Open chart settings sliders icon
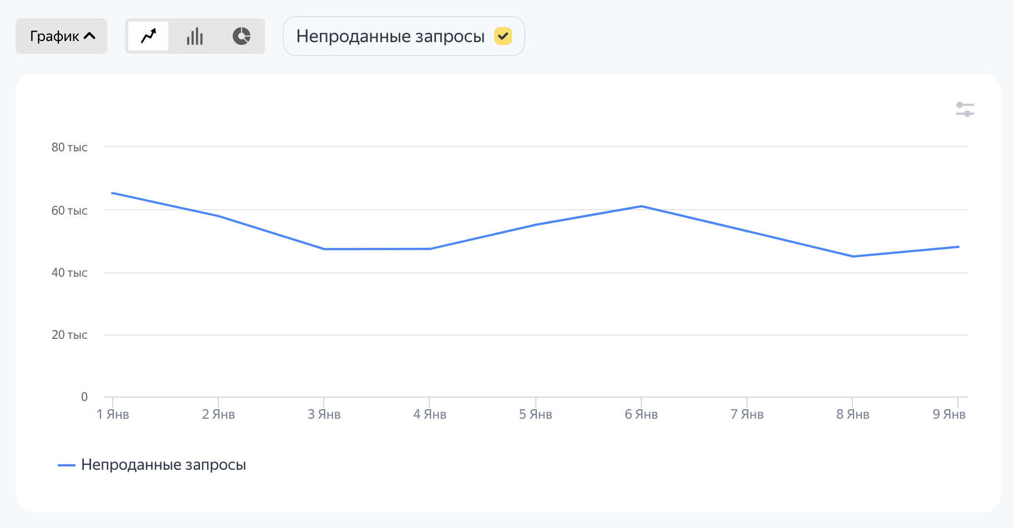The image size is (1014, 528). click(x=965, y=109)
